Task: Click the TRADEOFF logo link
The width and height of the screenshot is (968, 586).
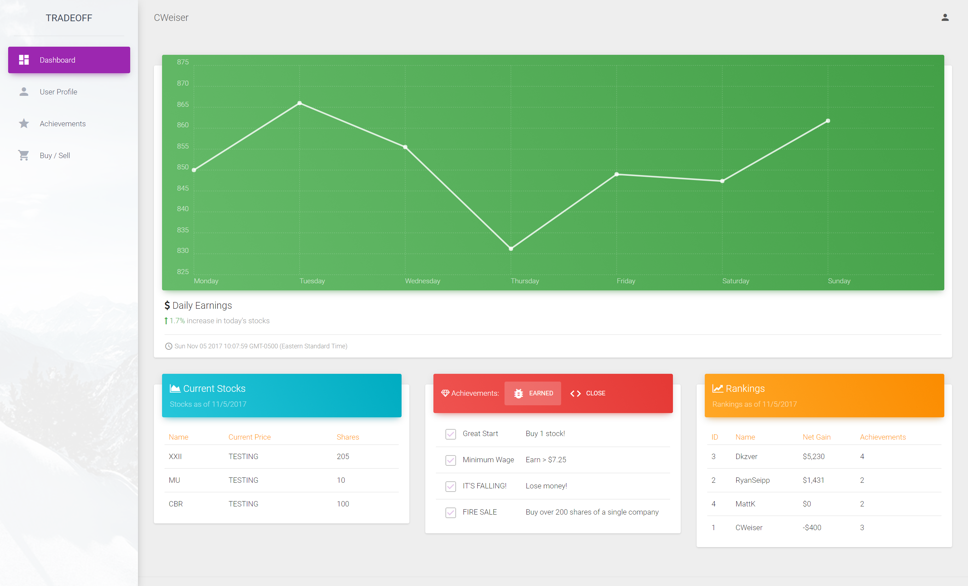Action: (69, 18)
